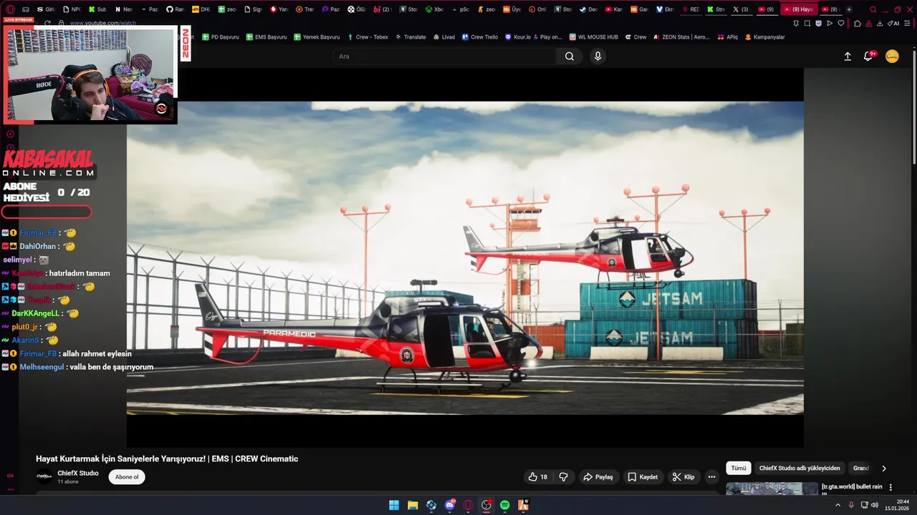
Task: Like the video with thumbs-up
Action: coord(538,477)
